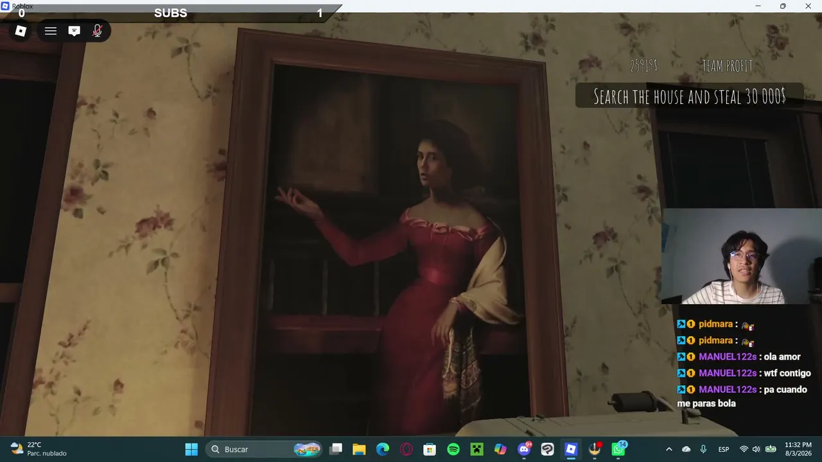Click the webcam overlay feed

pyautogui.click(x=742, y=256)
